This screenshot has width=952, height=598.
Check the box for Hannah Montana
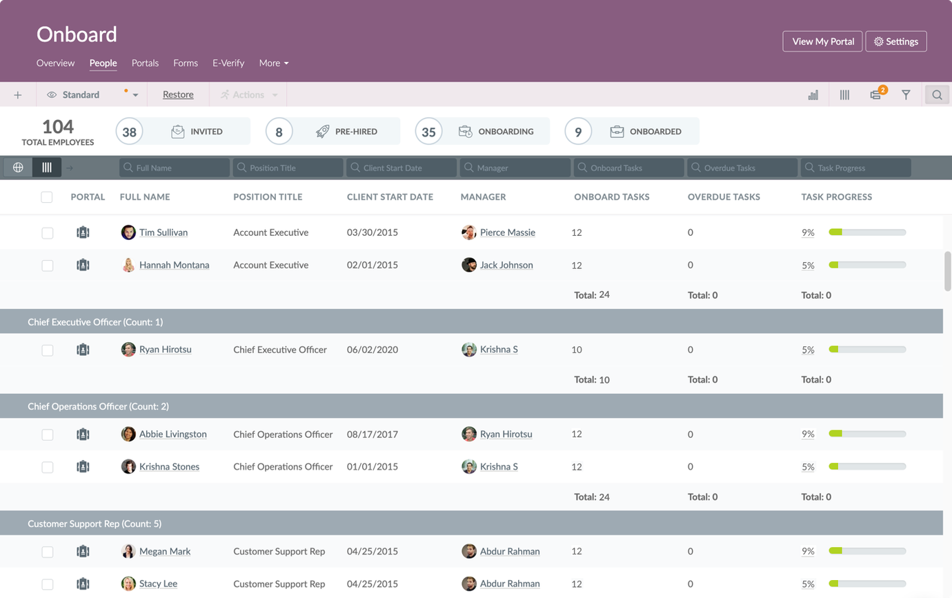point(47,266)
